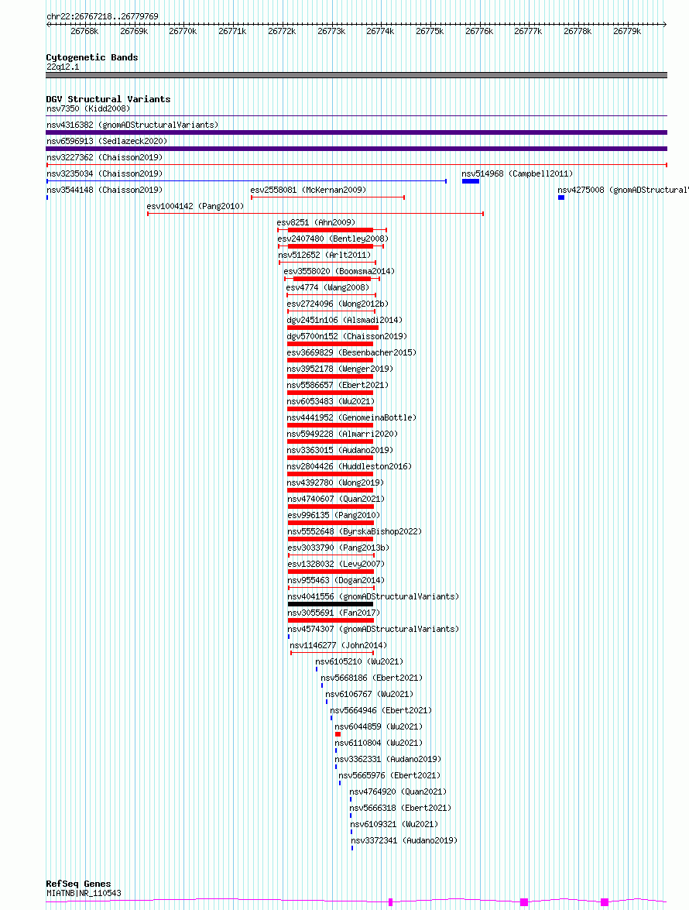Open nsv4764920 (Quan2021) variant
Image resolution: width=689 pixels, height=910 pixels.
(x=398, y=791)
